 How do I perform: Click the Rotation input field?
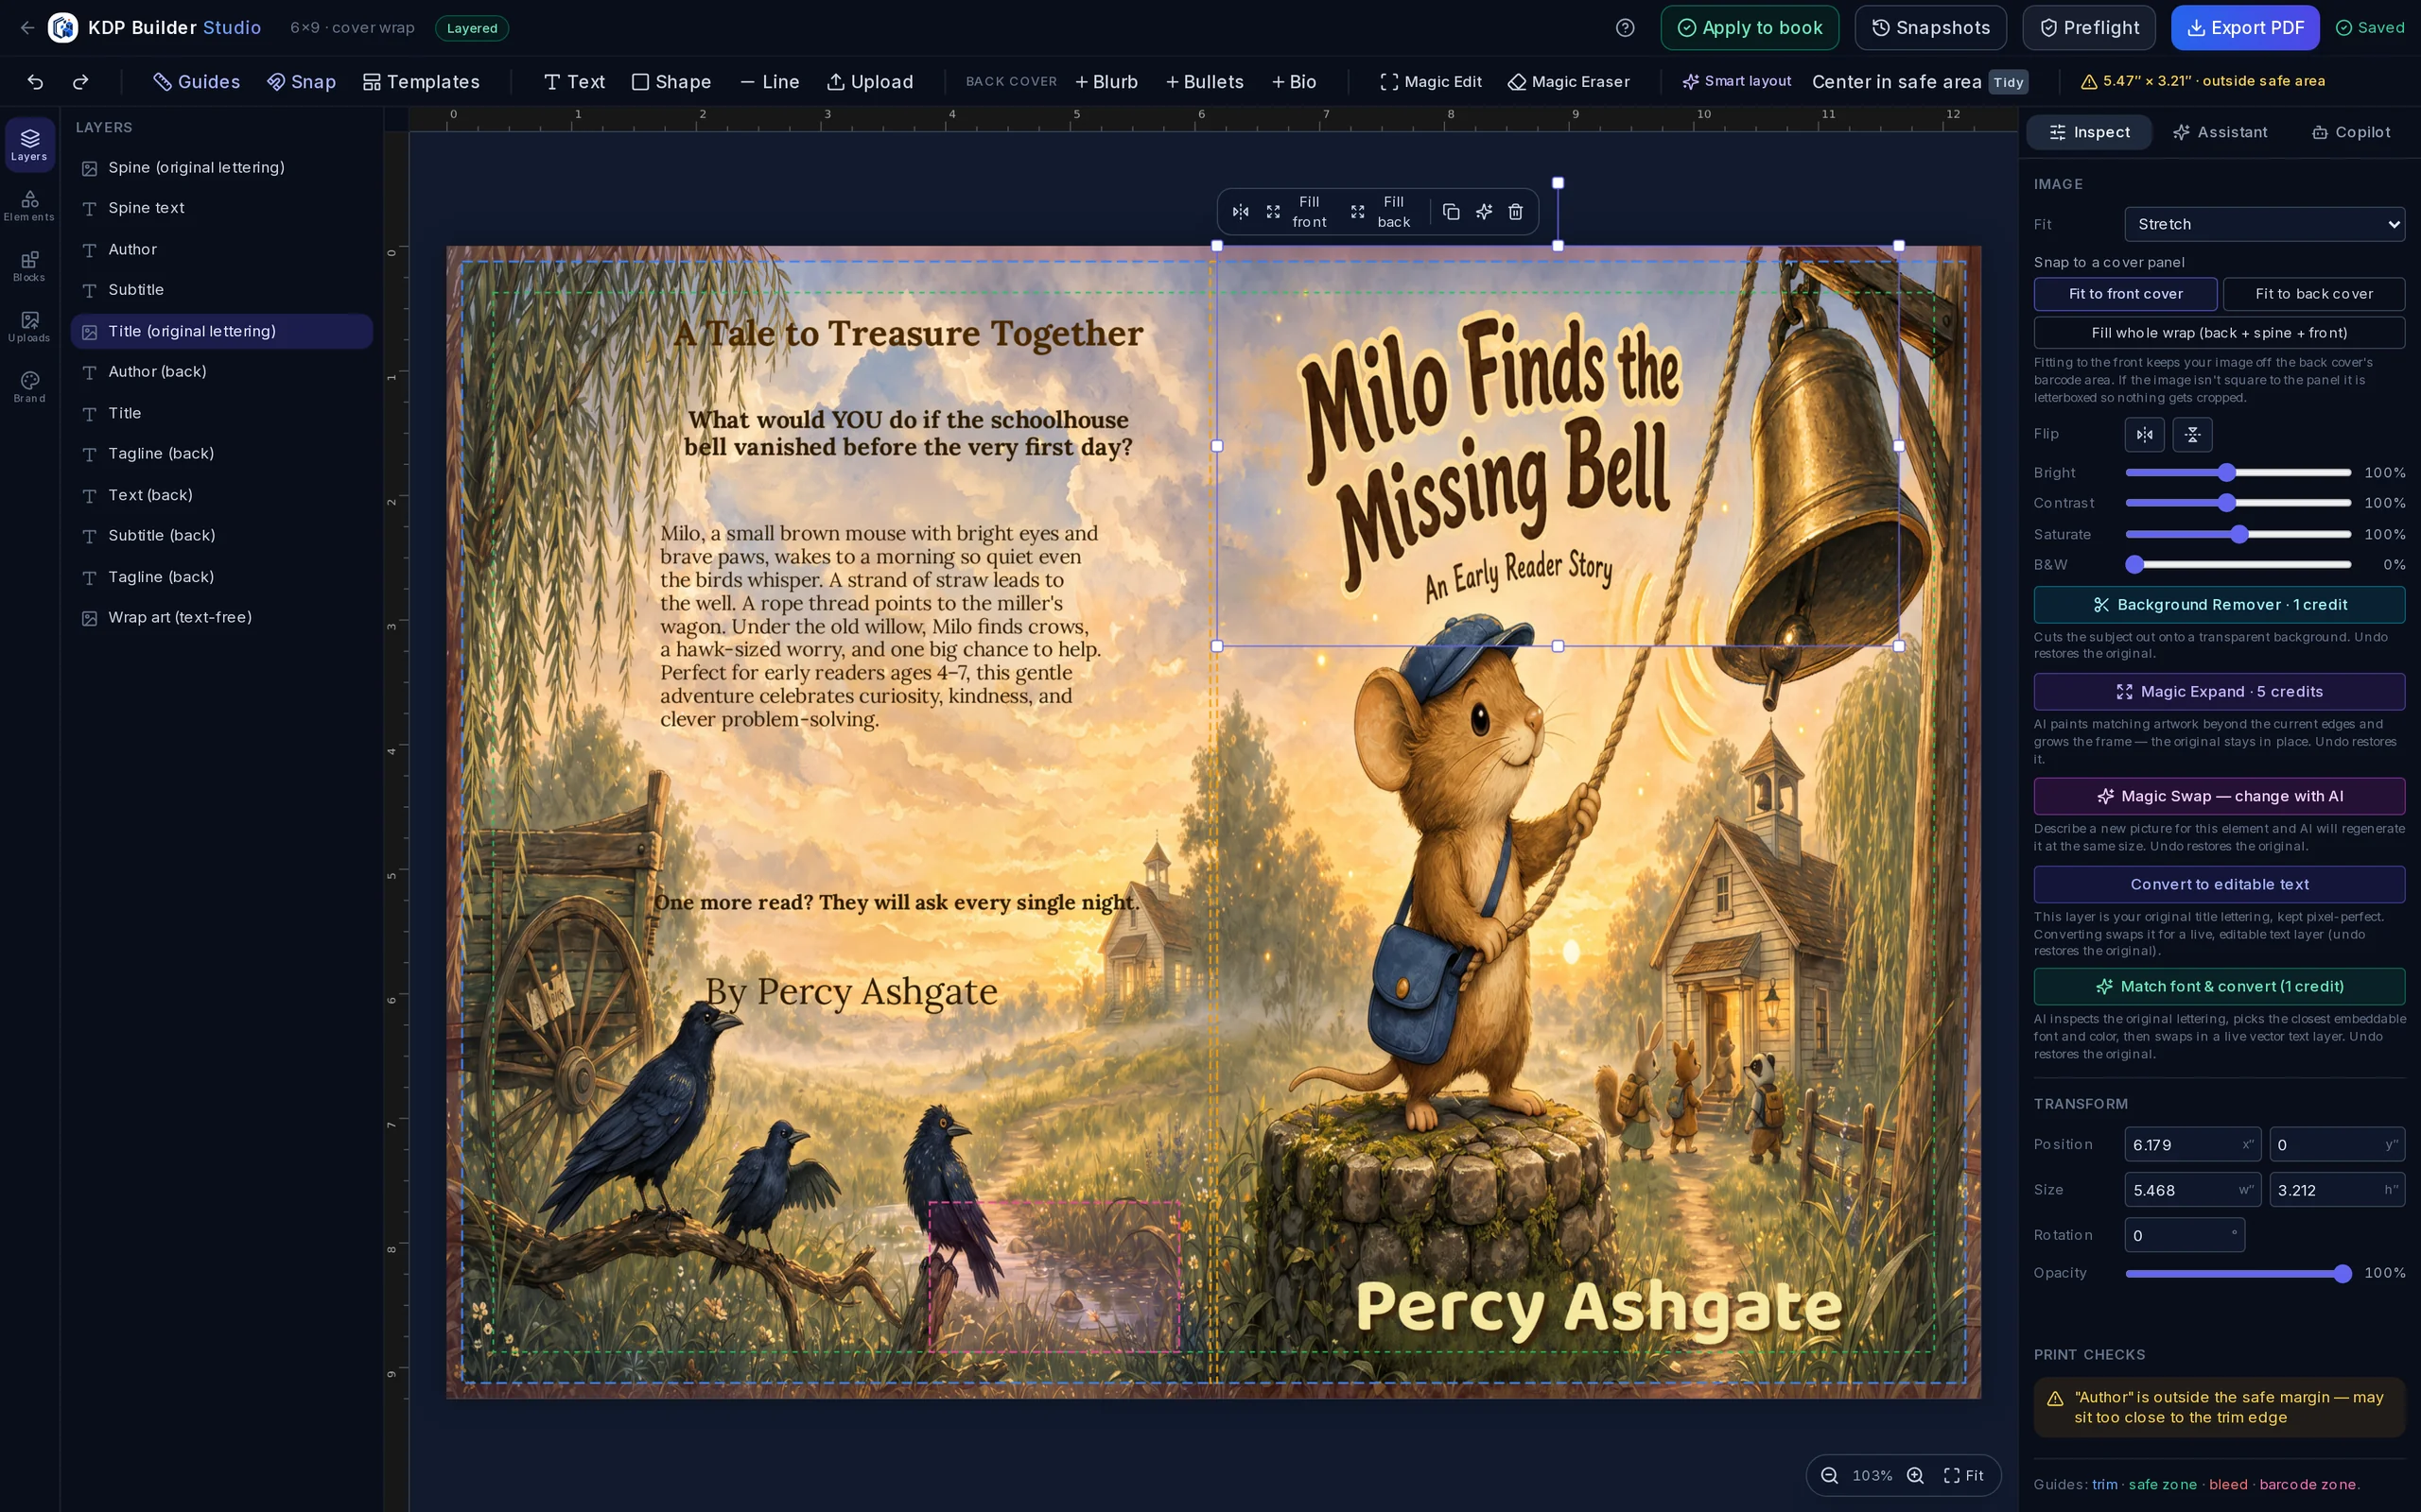pos(2184,1236)
